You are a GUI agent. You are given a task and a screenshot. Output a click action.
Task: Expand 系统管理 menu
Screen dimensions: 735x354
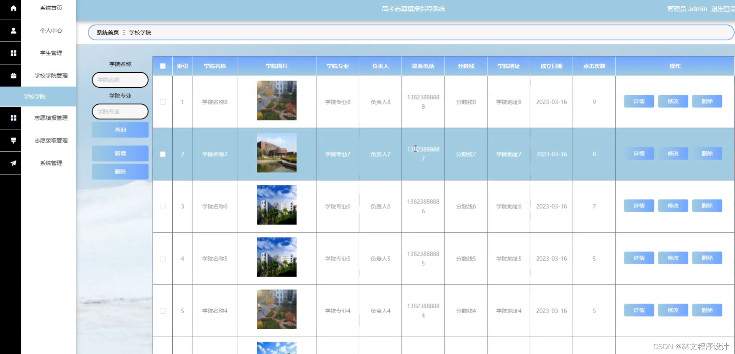pyautogui.click(x=51, y=163)
